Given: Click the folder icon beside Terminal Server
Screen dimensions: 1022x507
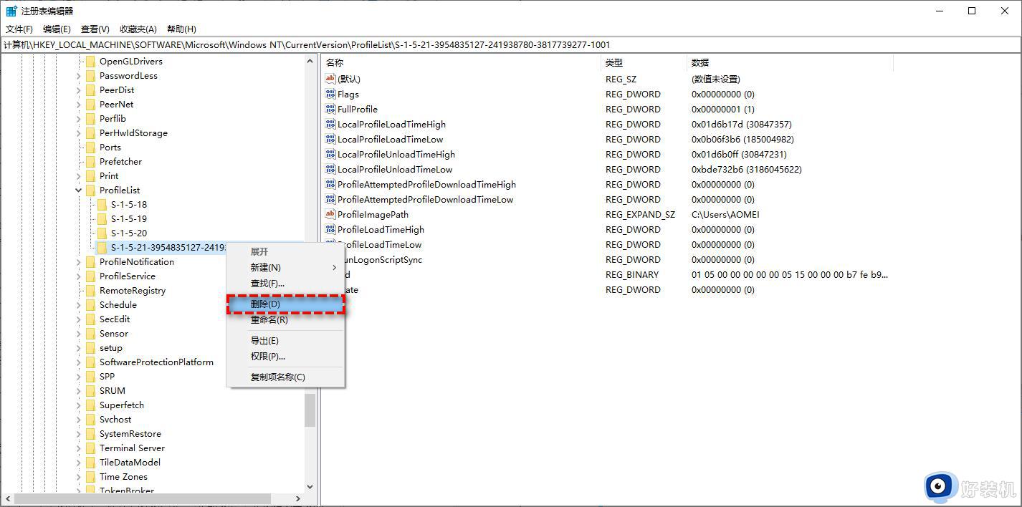Looking at the screenshot, I should [x=90, y=448].
